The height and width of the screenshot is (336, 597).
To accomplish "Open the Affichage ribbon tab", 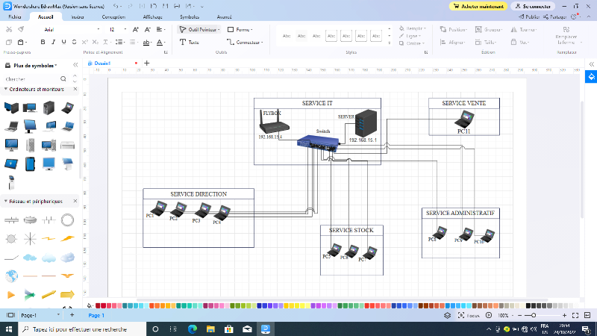I will pos(151,16).
